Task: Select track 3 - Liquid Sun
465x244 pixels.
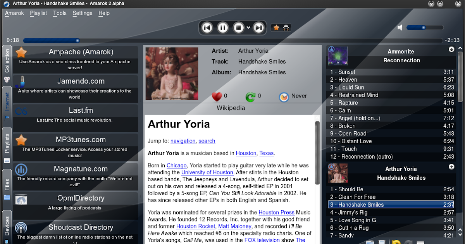Action: coord(392,88)
